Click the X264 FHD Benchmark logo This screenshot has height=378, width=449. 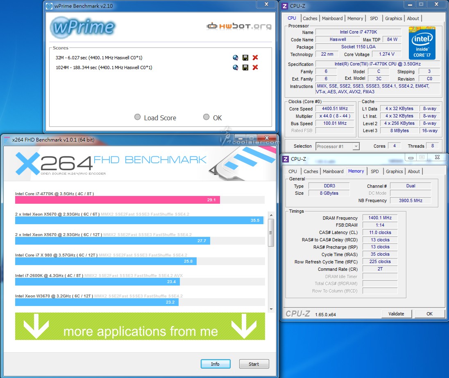[111, 164]
